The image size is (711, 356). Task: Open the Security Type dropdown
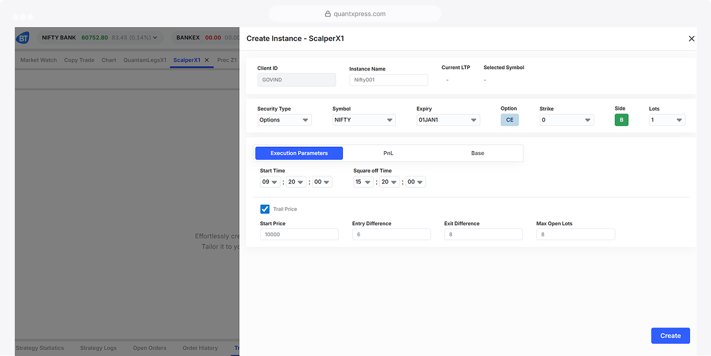click(284, 120)
